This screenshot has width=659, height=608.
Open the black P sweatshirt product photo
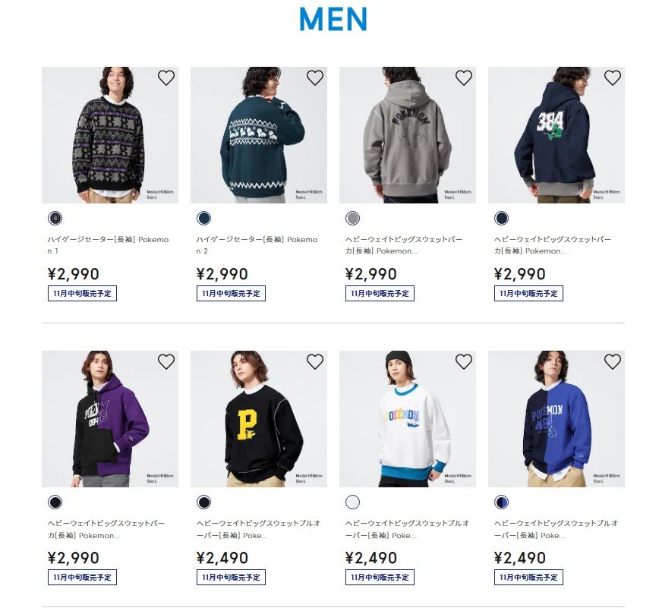coord(259,419)
